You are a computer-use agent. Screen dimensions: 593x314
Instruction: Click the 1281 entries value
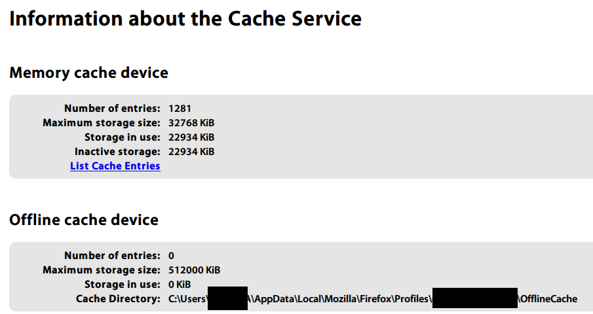[180, 109]
